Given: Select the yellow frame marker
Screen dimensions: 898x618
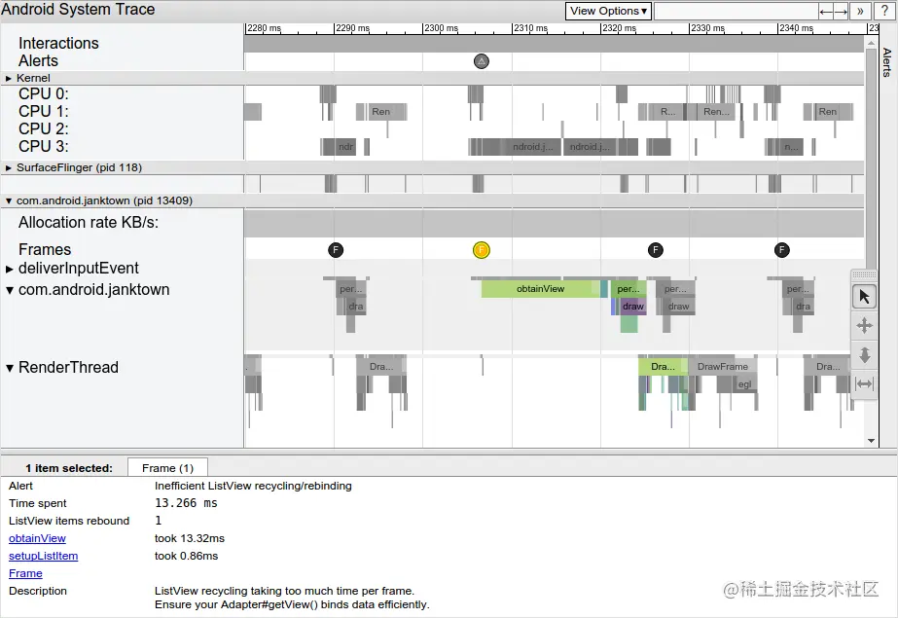Looking at the screenshot, I should click(x=481, y=250).
